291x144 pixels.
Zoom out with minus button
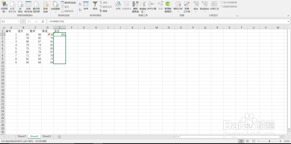pos(258,141)
